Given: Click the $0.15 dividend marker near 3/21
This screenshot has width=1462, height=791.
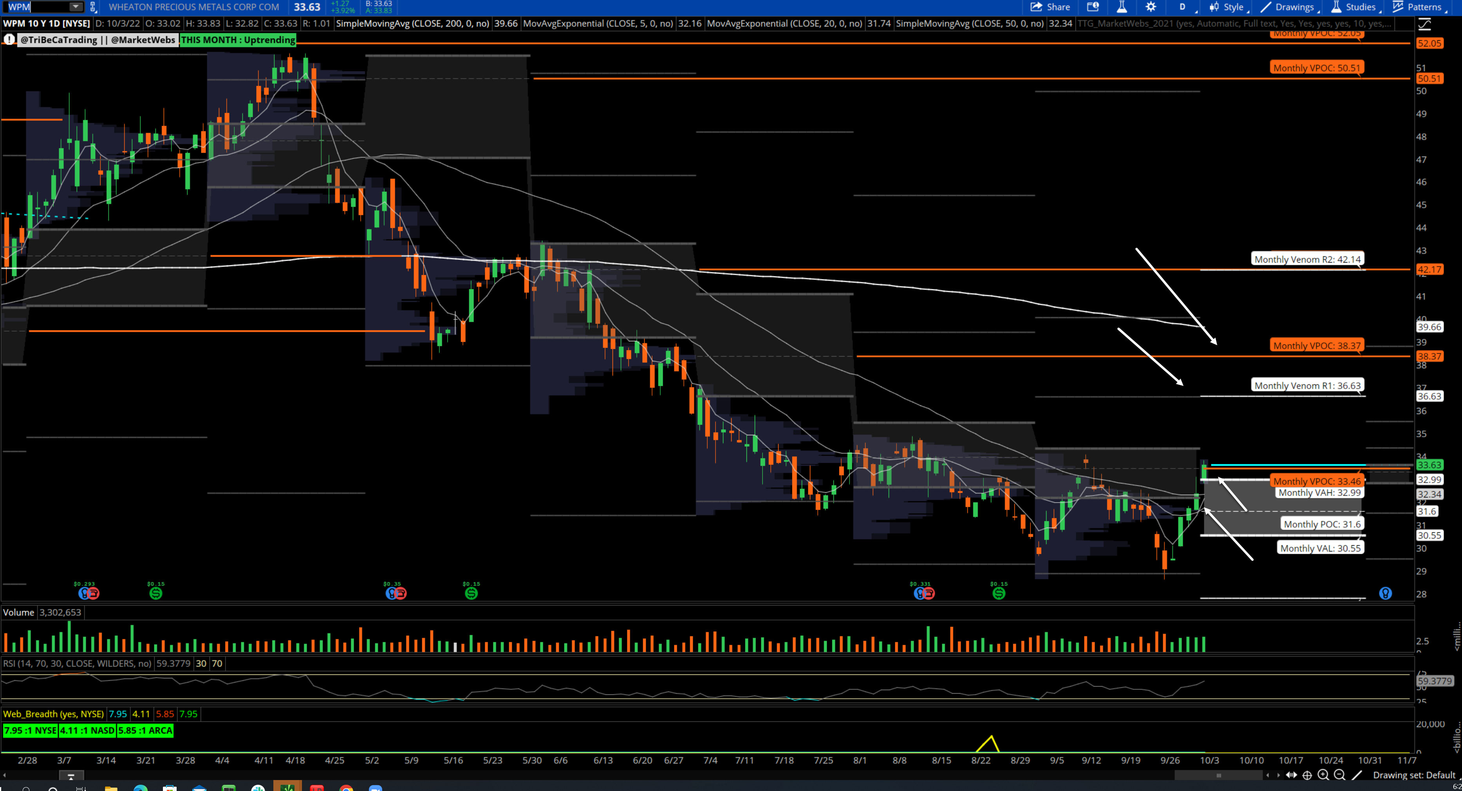Looking at the screenshot, I should pyautogui.click(x=155, y=593).
